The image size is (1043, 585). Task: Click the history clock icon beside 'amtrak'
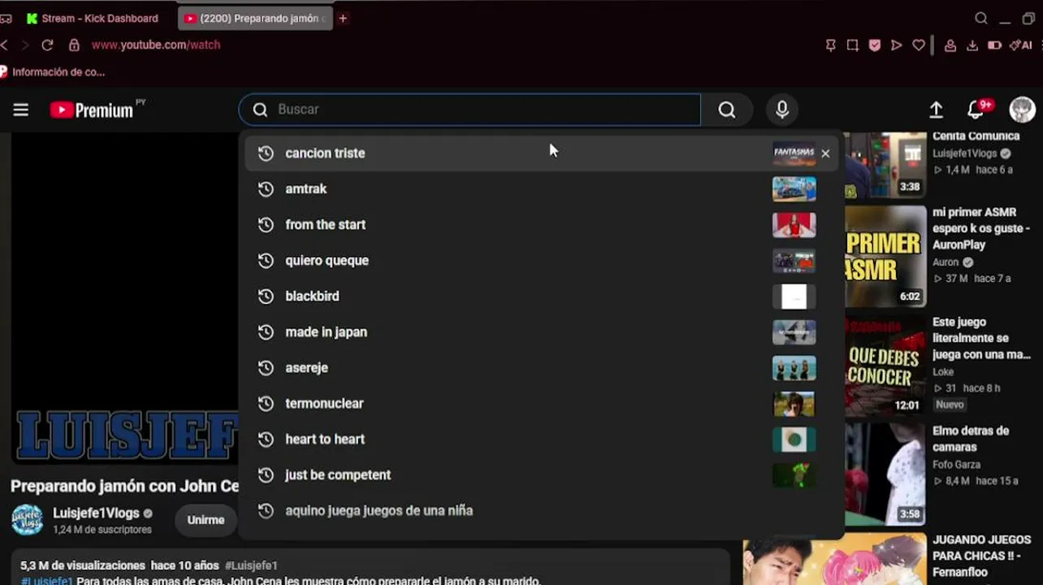pyautogui.click(x=266, y=189)
